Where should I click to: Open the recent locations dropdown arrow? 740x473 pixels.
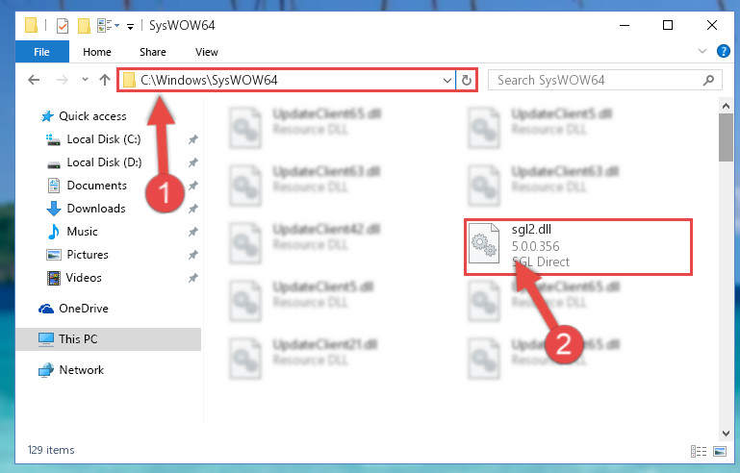click(x=85, y=80)
